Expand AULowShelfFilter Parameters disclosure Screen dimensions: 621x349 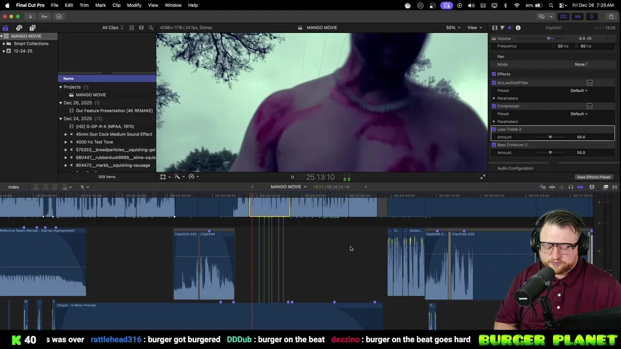(x=494, y=98)
